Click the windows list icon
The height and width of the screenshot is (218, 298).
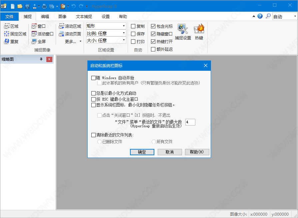coord(52,6)
